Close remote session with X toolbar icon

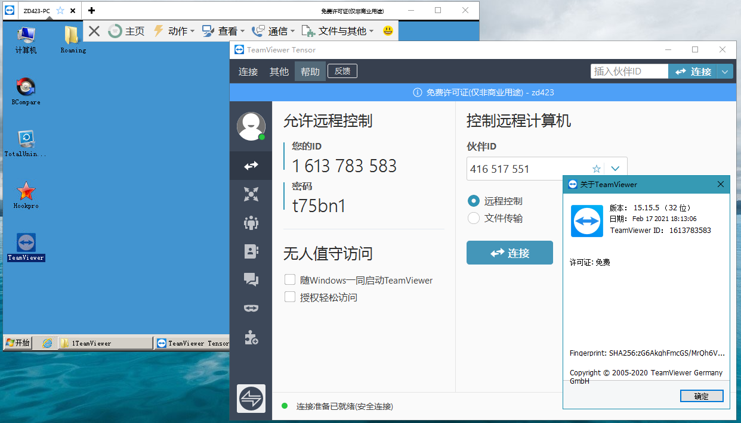point(94,31)
